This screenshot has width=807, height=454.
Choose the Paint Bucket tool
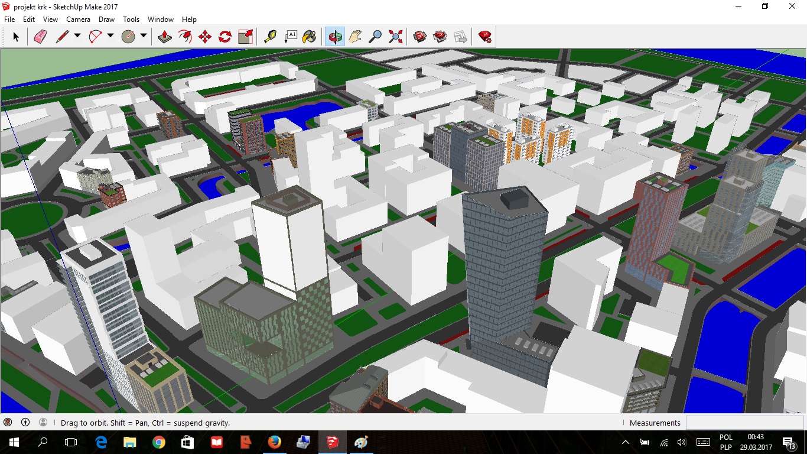[x=309, y=37]
